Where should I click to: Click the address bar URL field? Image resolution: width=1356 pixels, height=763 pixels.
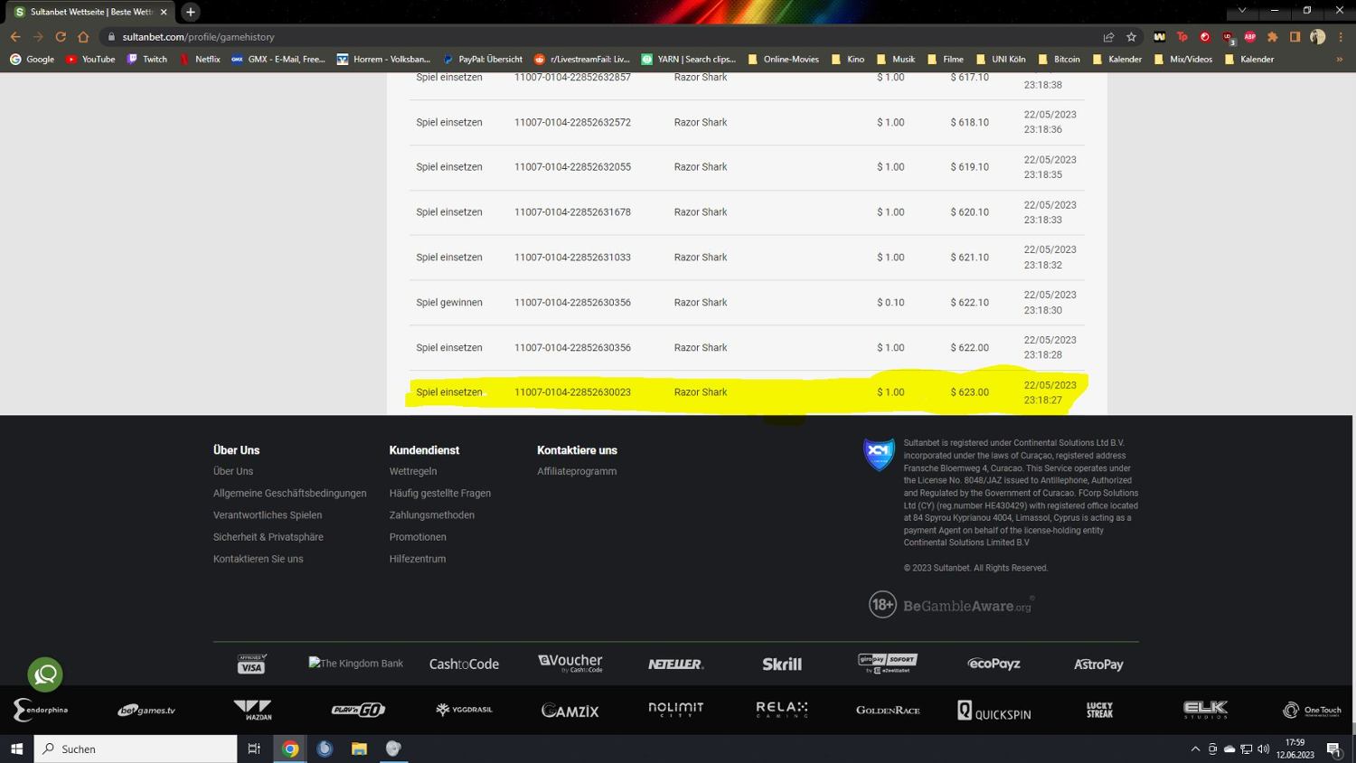[542, 37]
